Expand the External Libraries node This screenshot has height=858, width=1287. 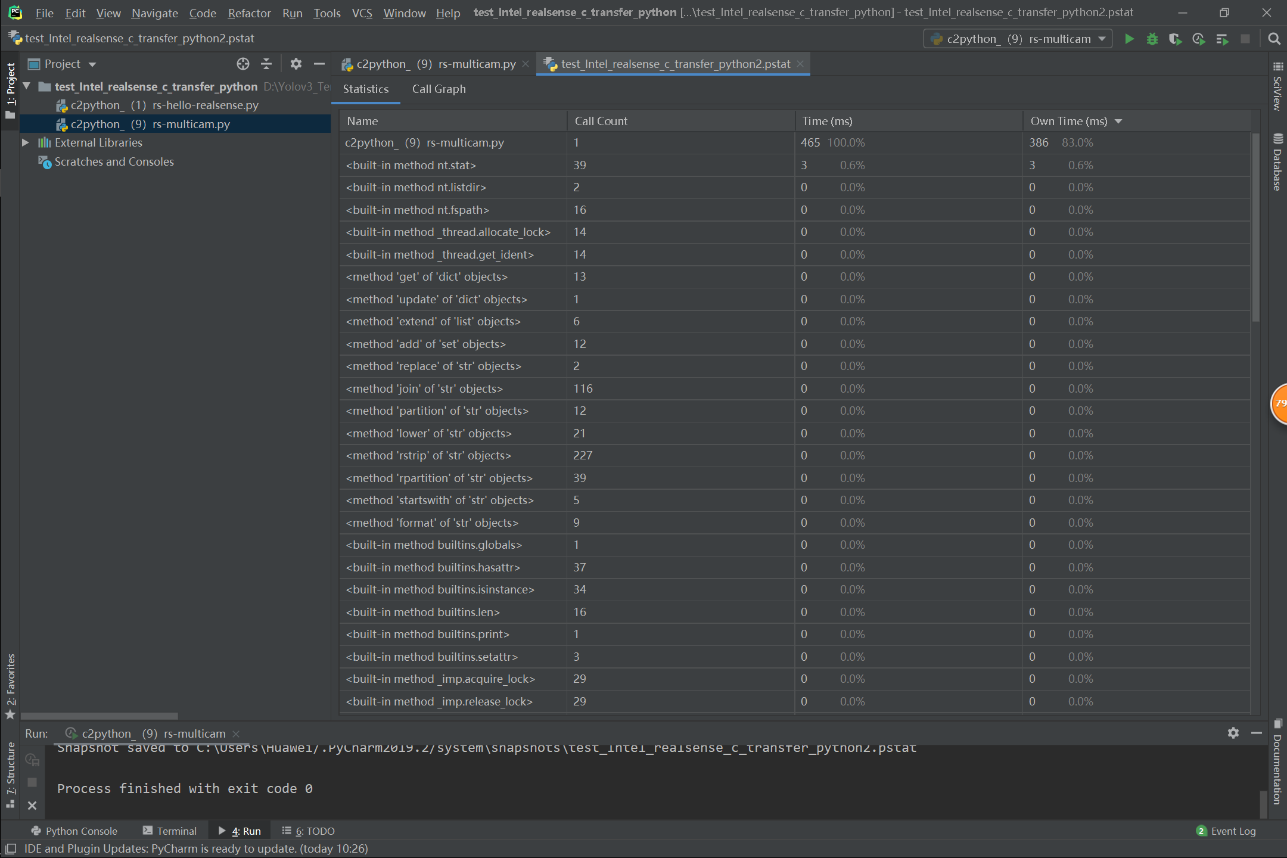[25, 142]
